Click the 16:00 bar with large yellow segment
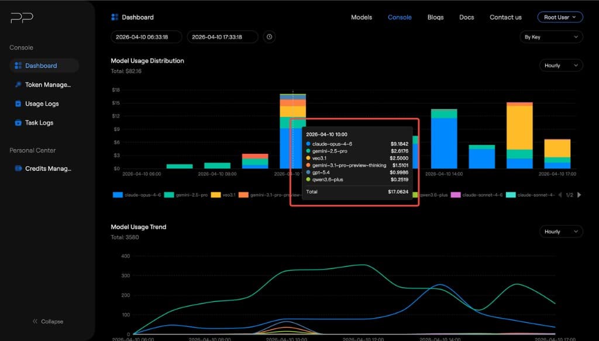This screenshot has width=599, height=341. click(519, 136)
